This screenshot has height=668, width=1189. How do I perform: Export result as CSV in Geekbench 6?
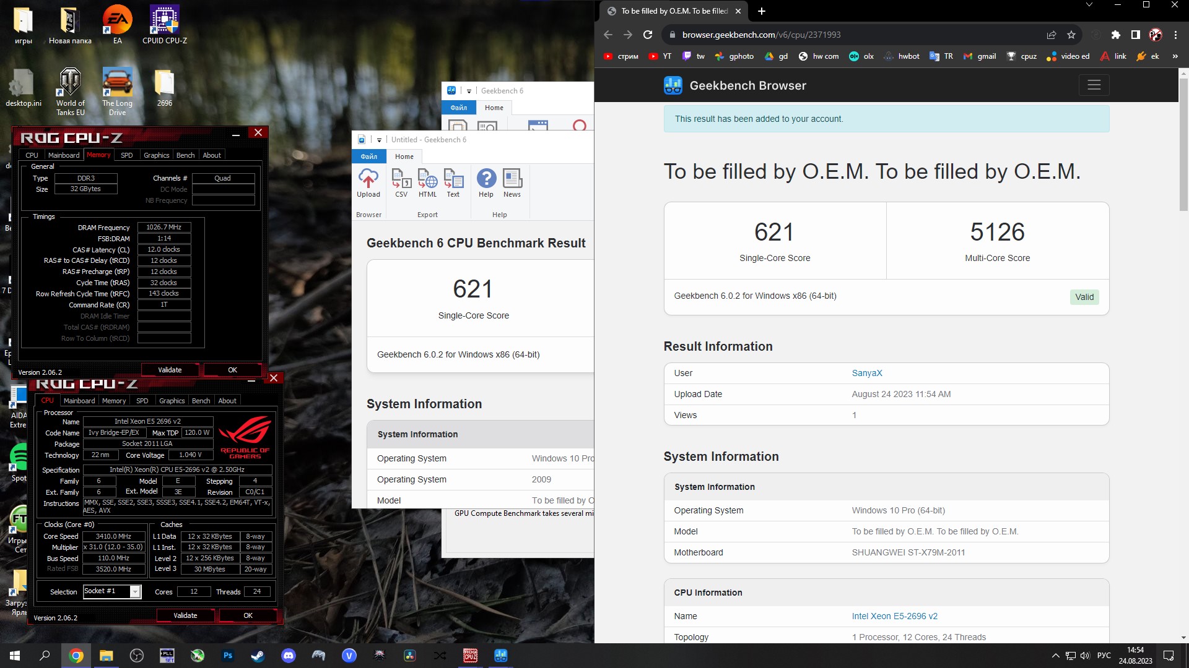point(401,183)
